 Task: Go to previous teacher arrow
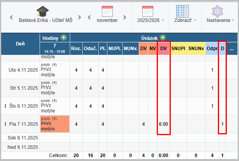coord(11,18)
